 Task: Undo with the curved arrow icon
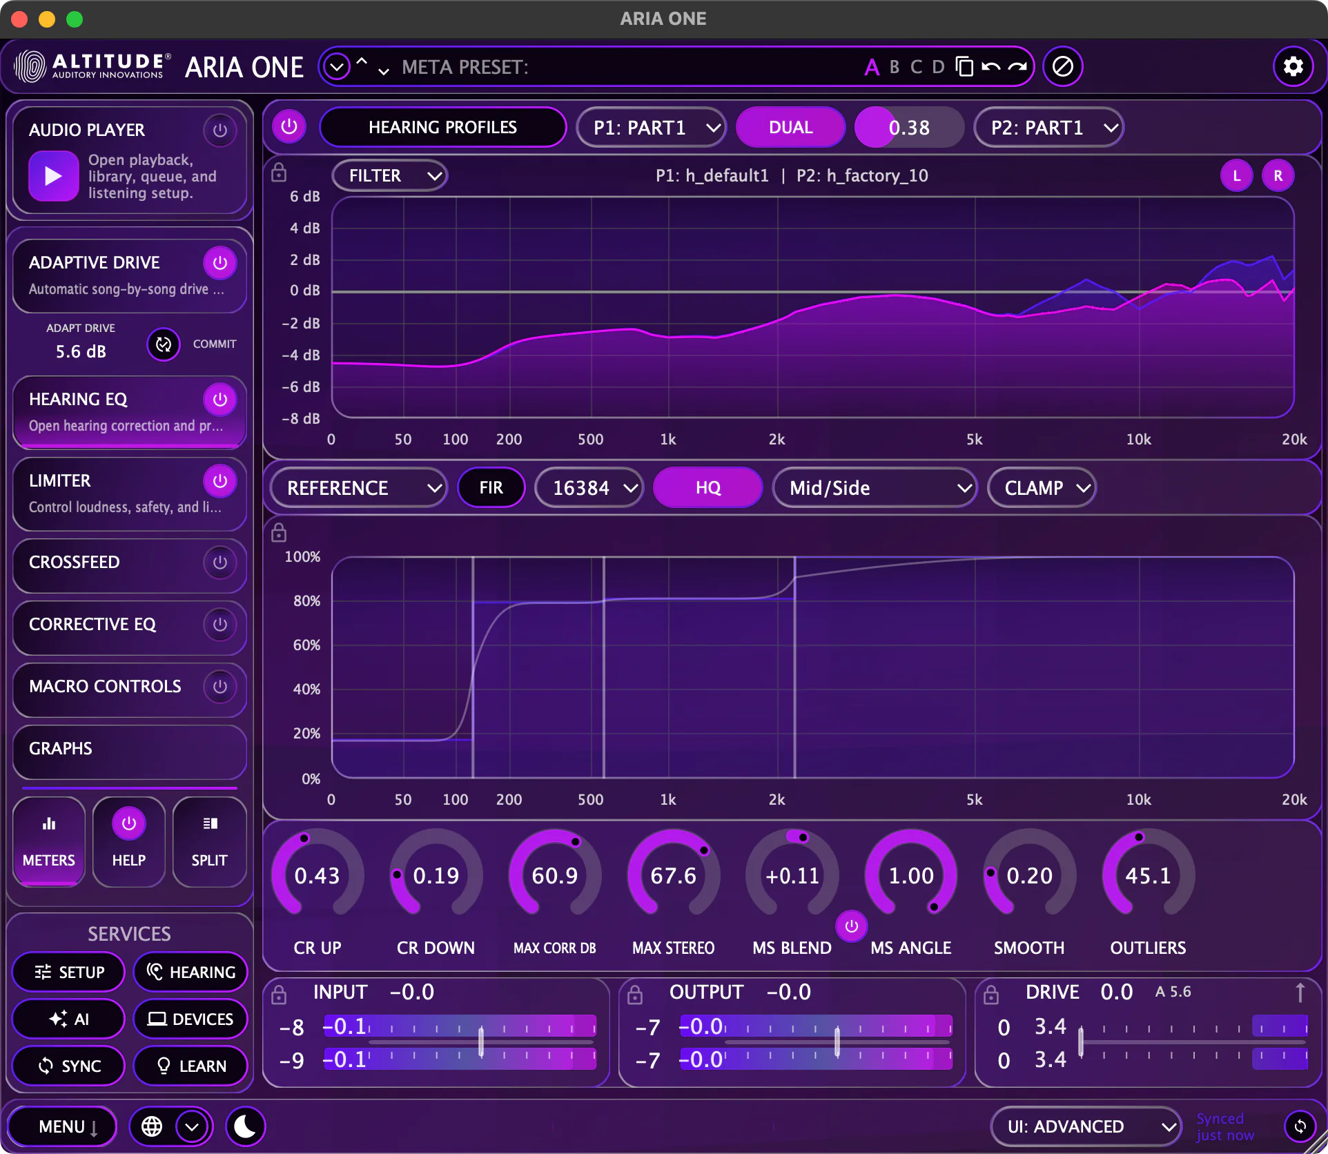click(x=991, y=67)
